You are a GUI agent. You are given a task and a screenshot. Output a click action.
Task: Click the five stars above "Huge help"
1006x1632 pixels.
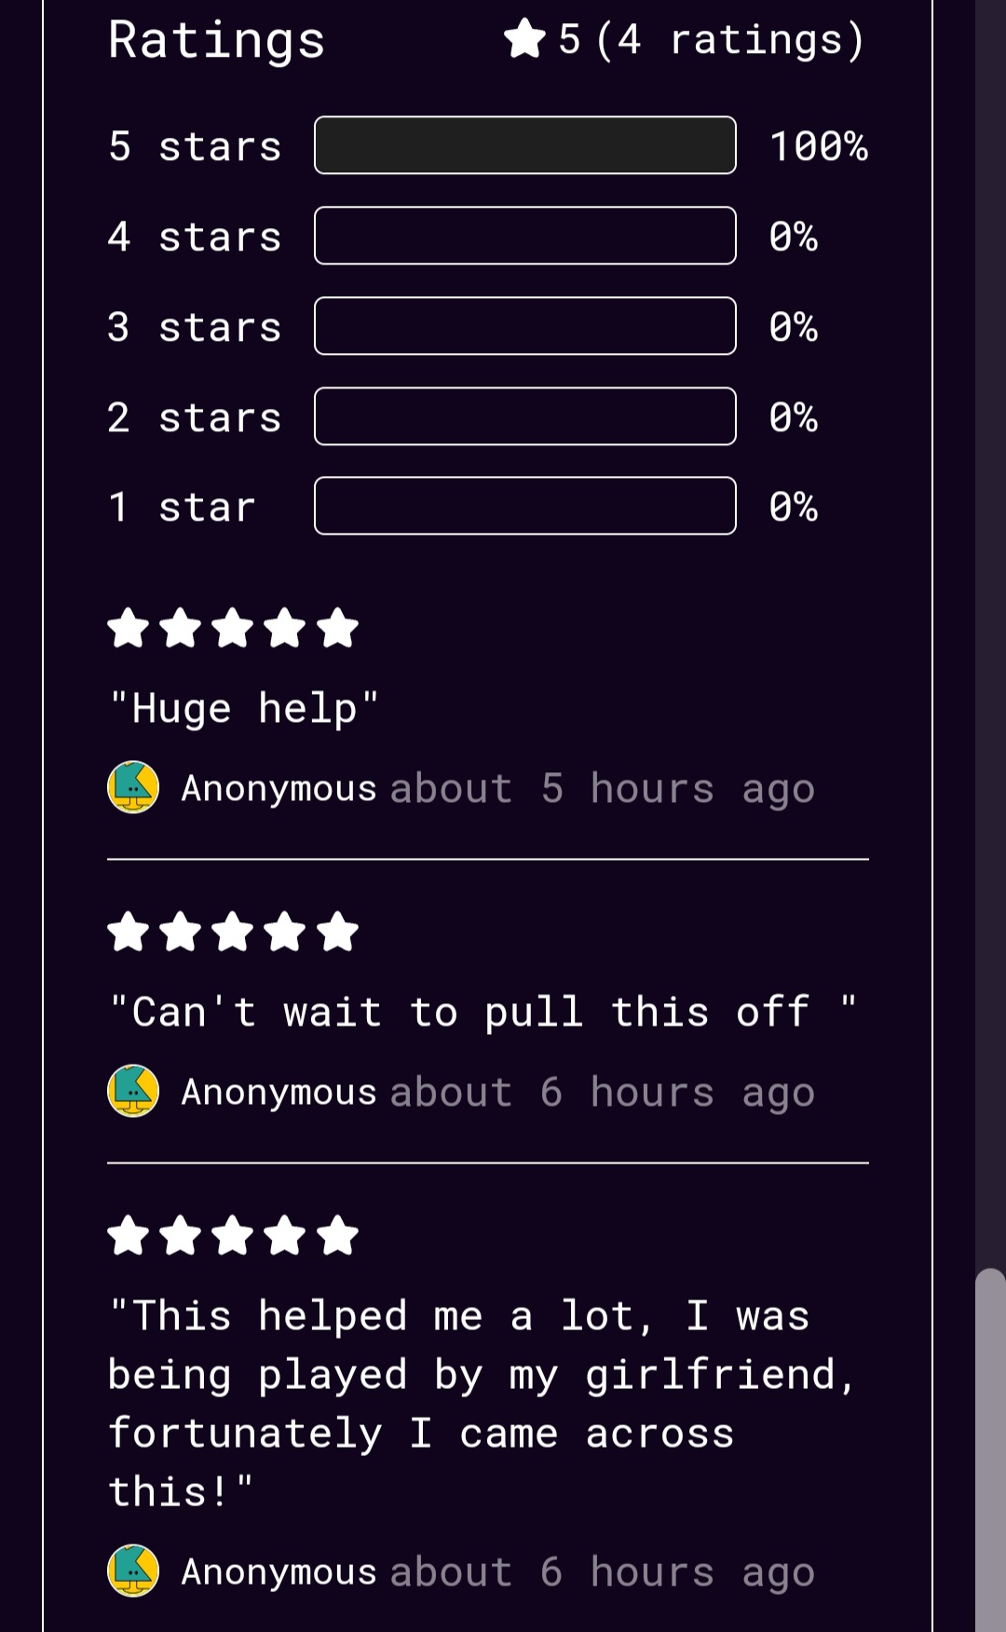click(233, 628)
